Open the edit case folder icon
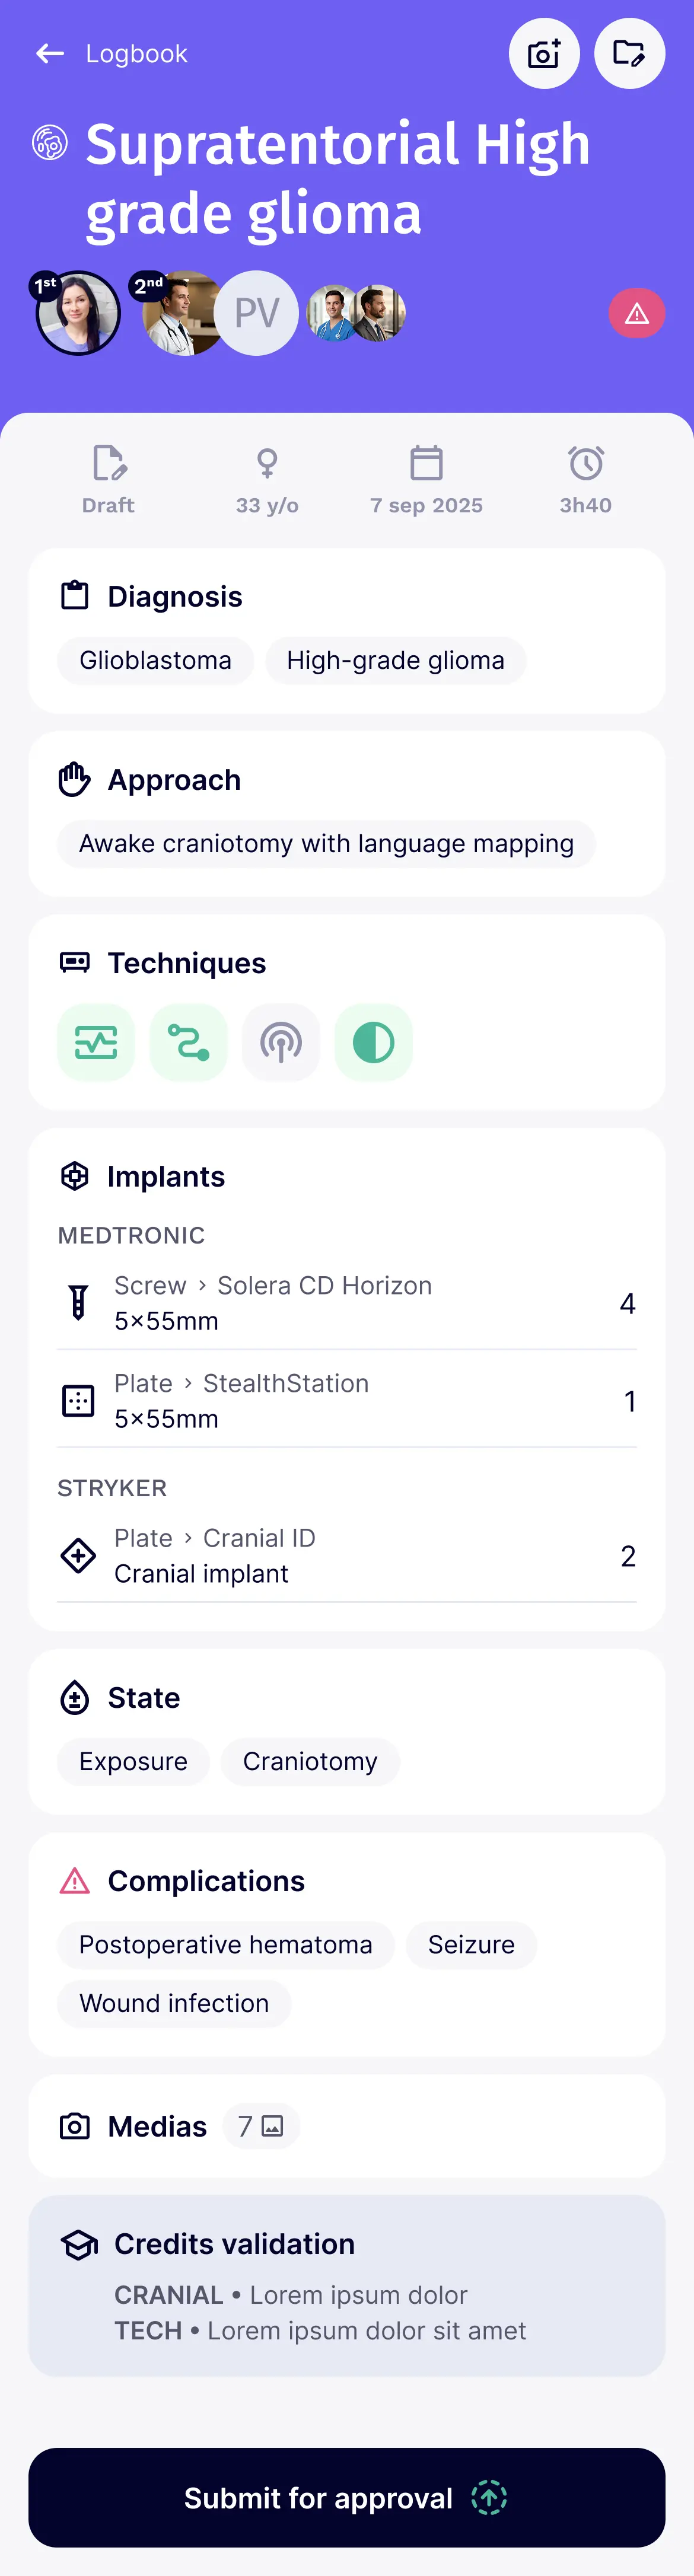This screenshot has width=694, height=2576. (630, 54)
